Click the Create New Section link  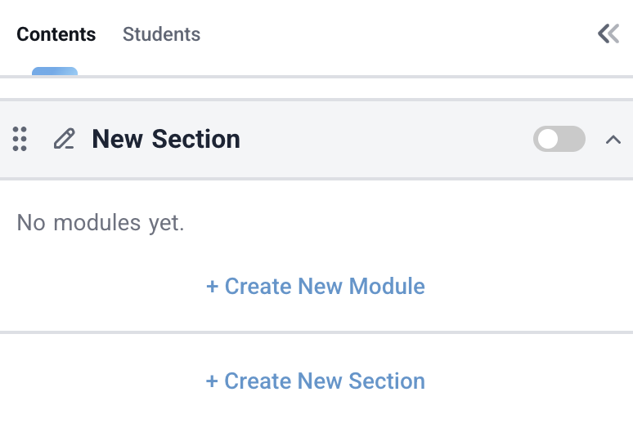[316, 381]
